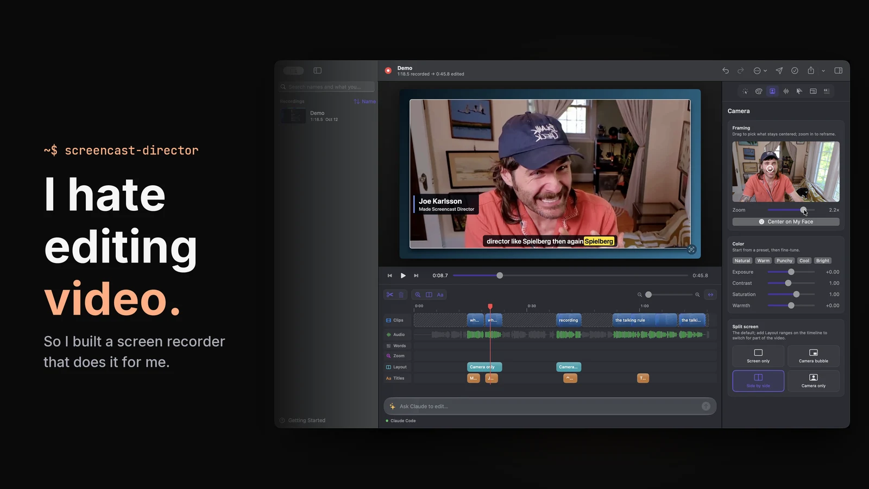Click the paper plane send icon
The image size is (869, 489).
[779, 71]
